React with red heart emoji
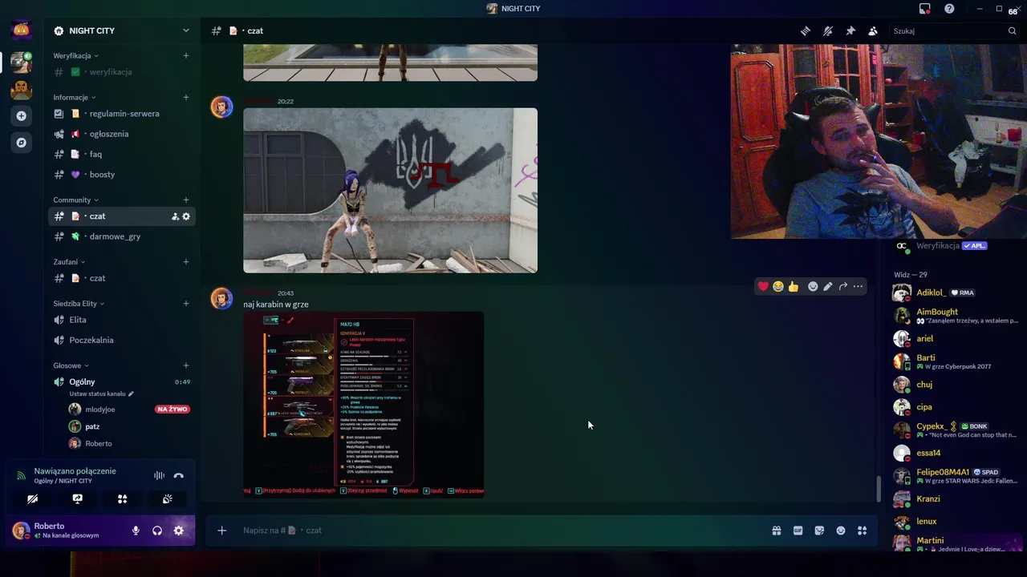This screenshot has width=1027, height=577. pos(763,286)
